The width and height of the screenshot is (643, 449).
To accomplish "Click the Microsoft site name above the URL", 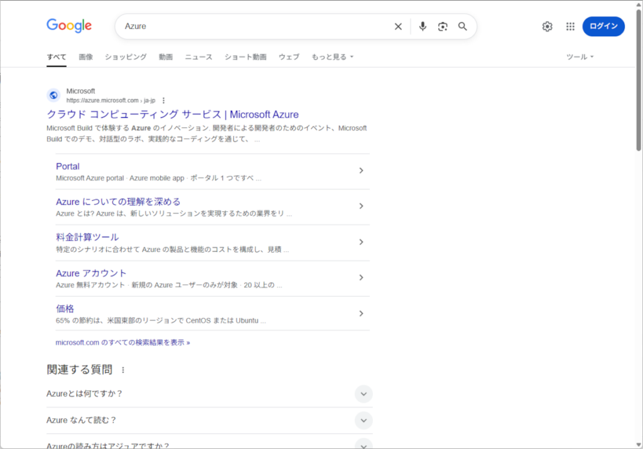I will click(81, 91).
